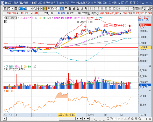This screenshot has height=122, width=153.
Task: Click the plus zoom-in icon
Action: (147, 119)
